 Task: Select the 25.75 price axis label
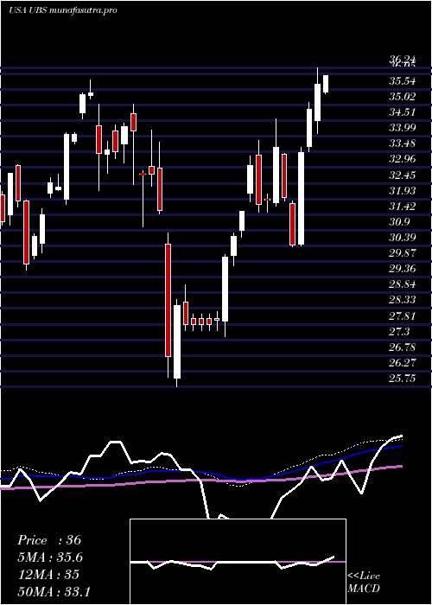402,379
